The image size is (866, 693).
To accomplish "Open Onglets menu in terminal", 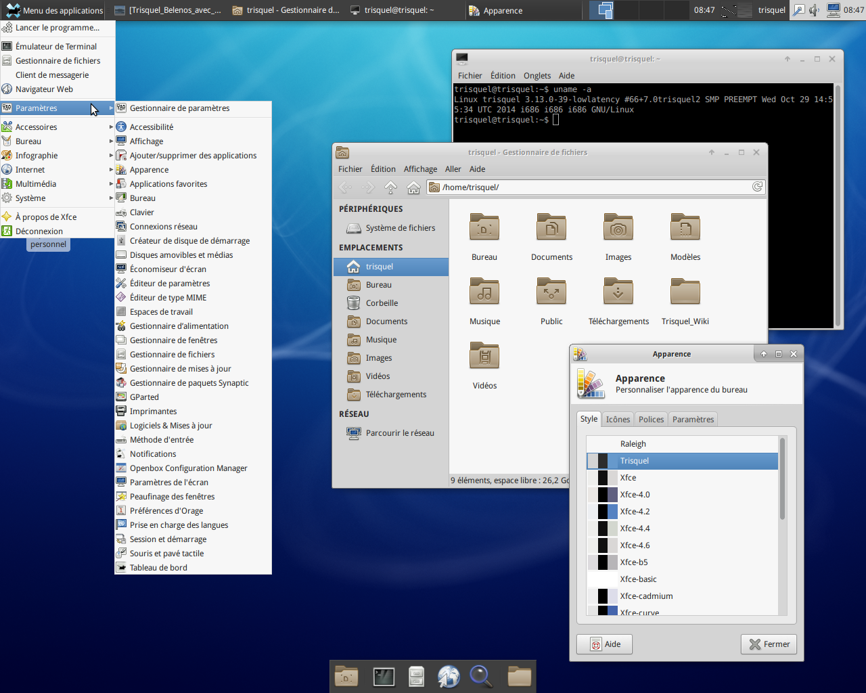I will click(x=537, y=76).
